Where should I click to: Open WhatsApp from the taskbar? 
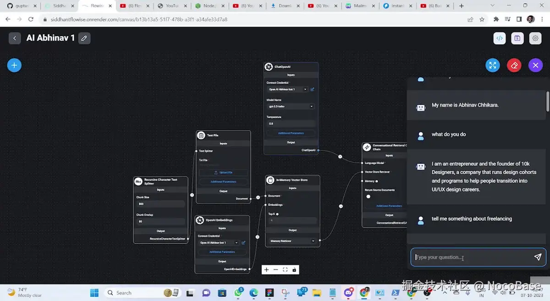coord(238,292)
